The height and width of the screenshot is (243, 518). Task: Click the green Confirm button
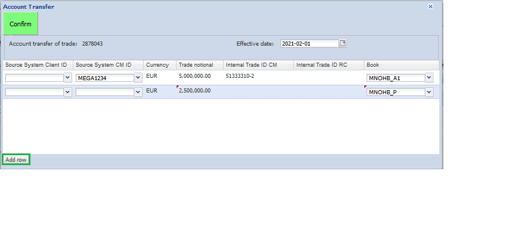tap(21, 24)
